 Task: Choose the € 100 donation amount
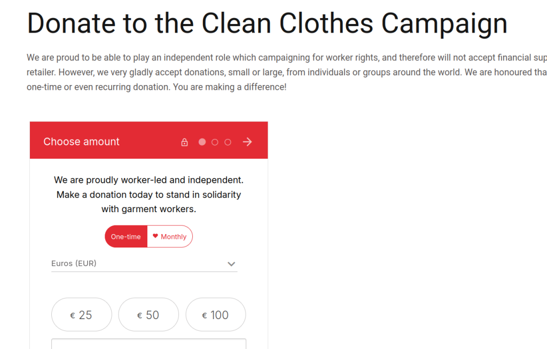click(216, 315)
